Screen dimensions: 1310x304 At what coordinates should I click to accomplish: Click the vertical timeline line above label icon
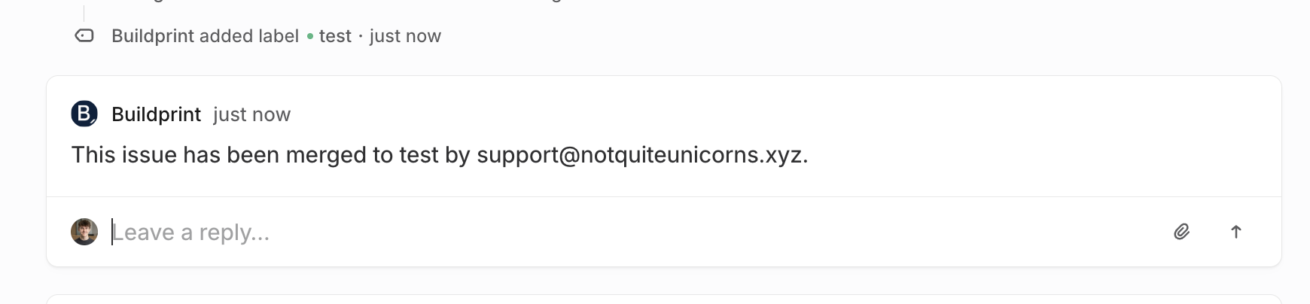click(x=84, y=13)
